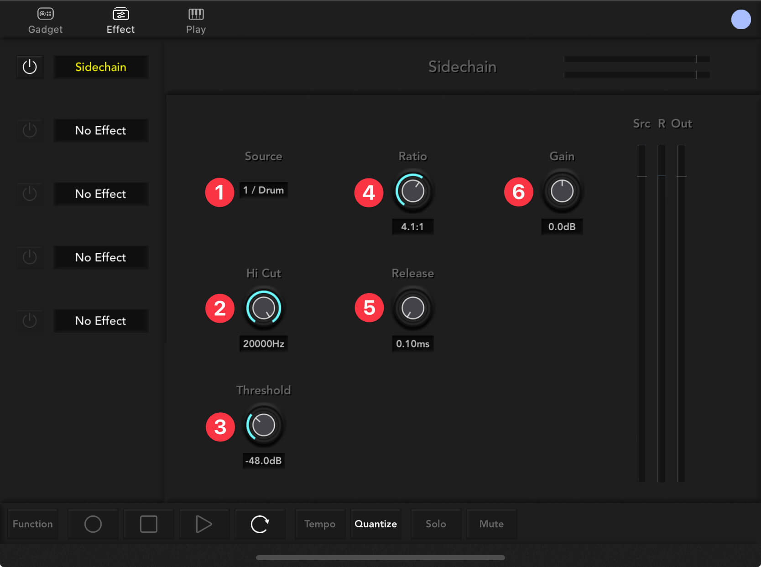
Task: Toggle the Sidechain effect power button
Action: pos(30,67)
